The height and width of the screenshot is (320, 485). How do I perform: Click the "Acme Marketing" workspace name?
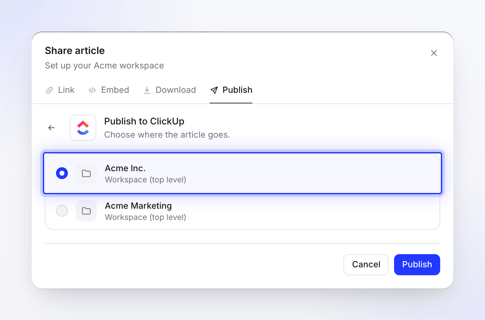[x=138, y=206]
